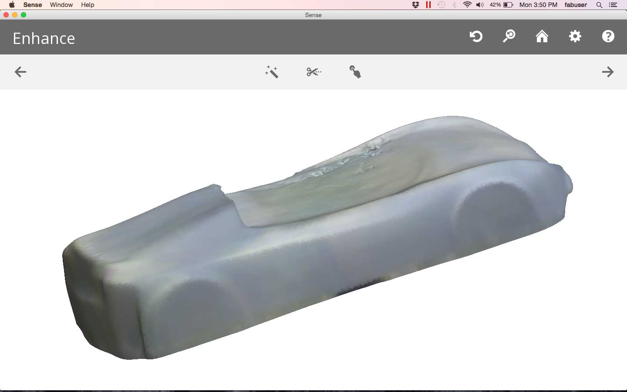627x392 pixels.
Task: Open the Help question mark icon
Action: (x=608, y=36)
